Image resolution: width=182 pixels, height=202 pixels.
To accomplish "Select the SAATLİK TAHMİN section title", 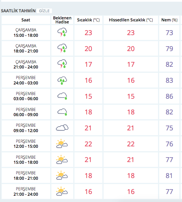I will coord(19,11).
